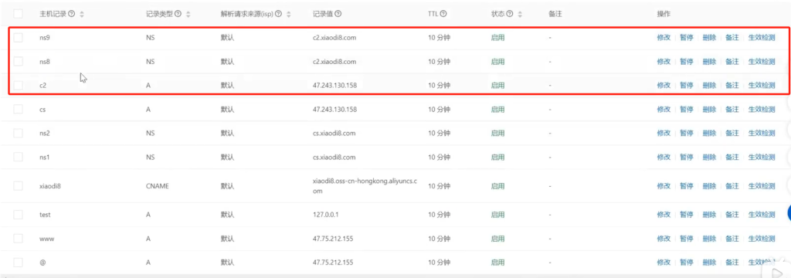
Task: Click 修改 for the xiaodi8 record
Action: pos(664,186)
